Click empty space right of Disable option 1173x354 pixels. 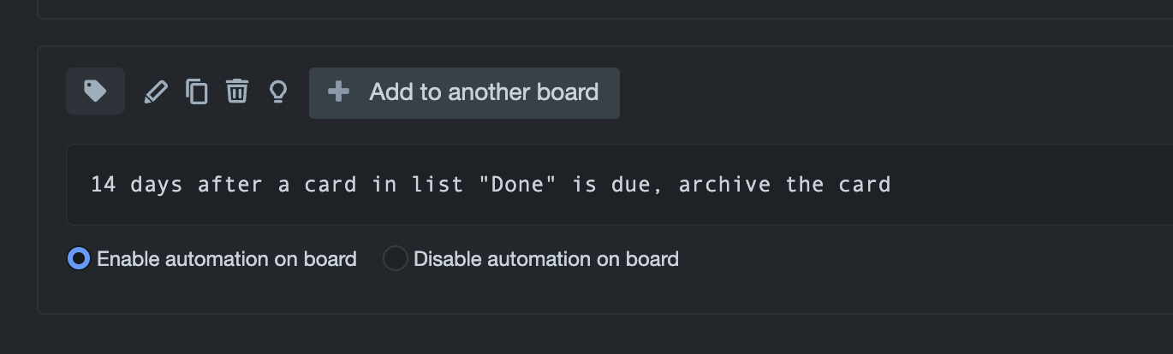pos(925,258)
